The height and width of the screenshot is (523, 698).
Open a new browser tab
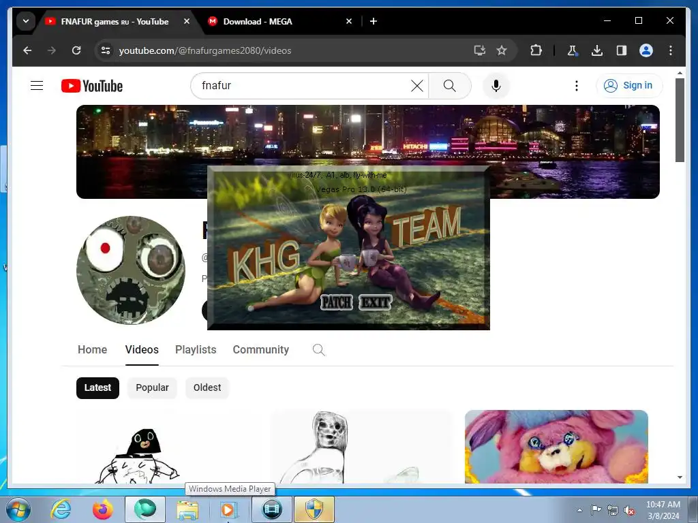pyautogui.click(x=374, y=21)
